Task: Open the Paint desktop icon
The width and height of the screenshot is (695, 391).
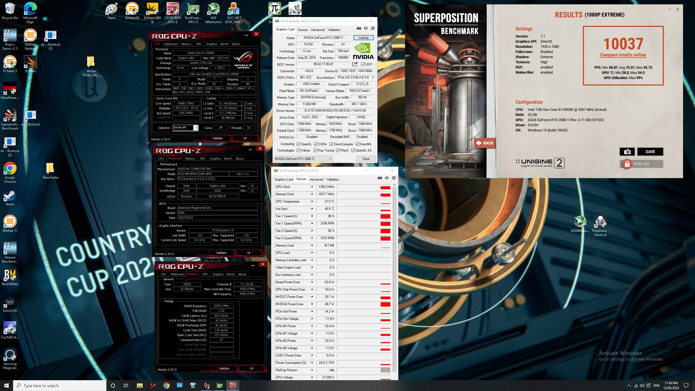Action: pyautogui.click(x=112, y=11)
